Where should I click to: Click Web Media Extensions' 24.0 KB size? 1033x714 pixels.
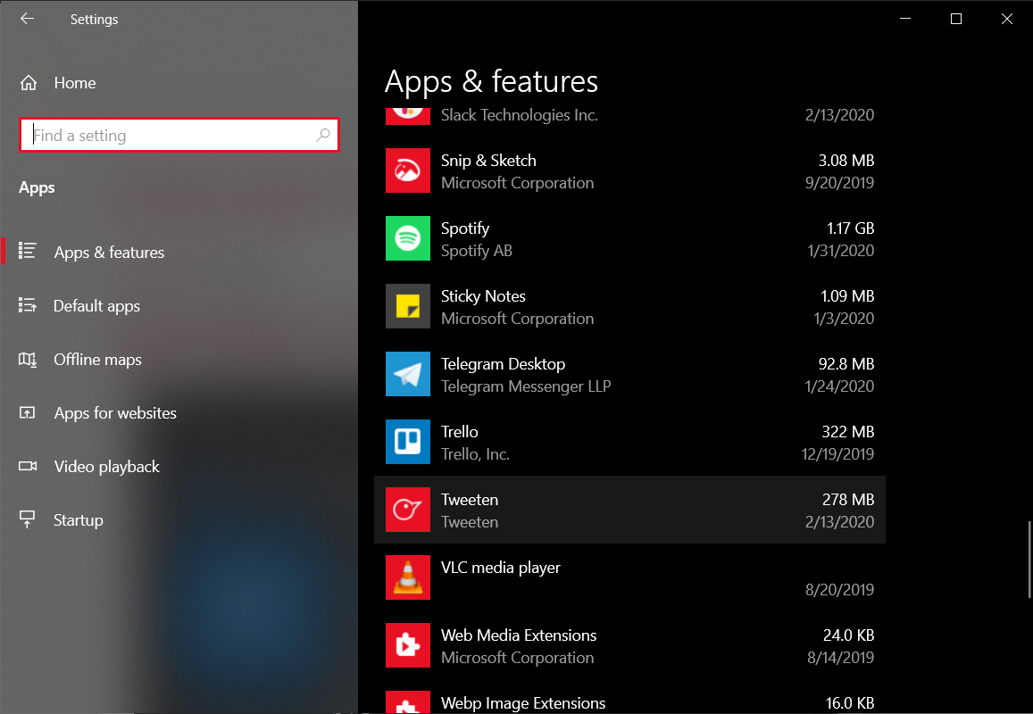848,635
